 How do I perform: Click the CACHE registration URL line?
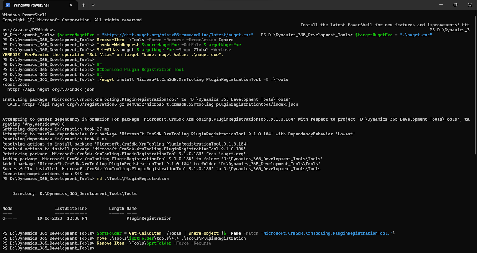(x=153, y=104)
